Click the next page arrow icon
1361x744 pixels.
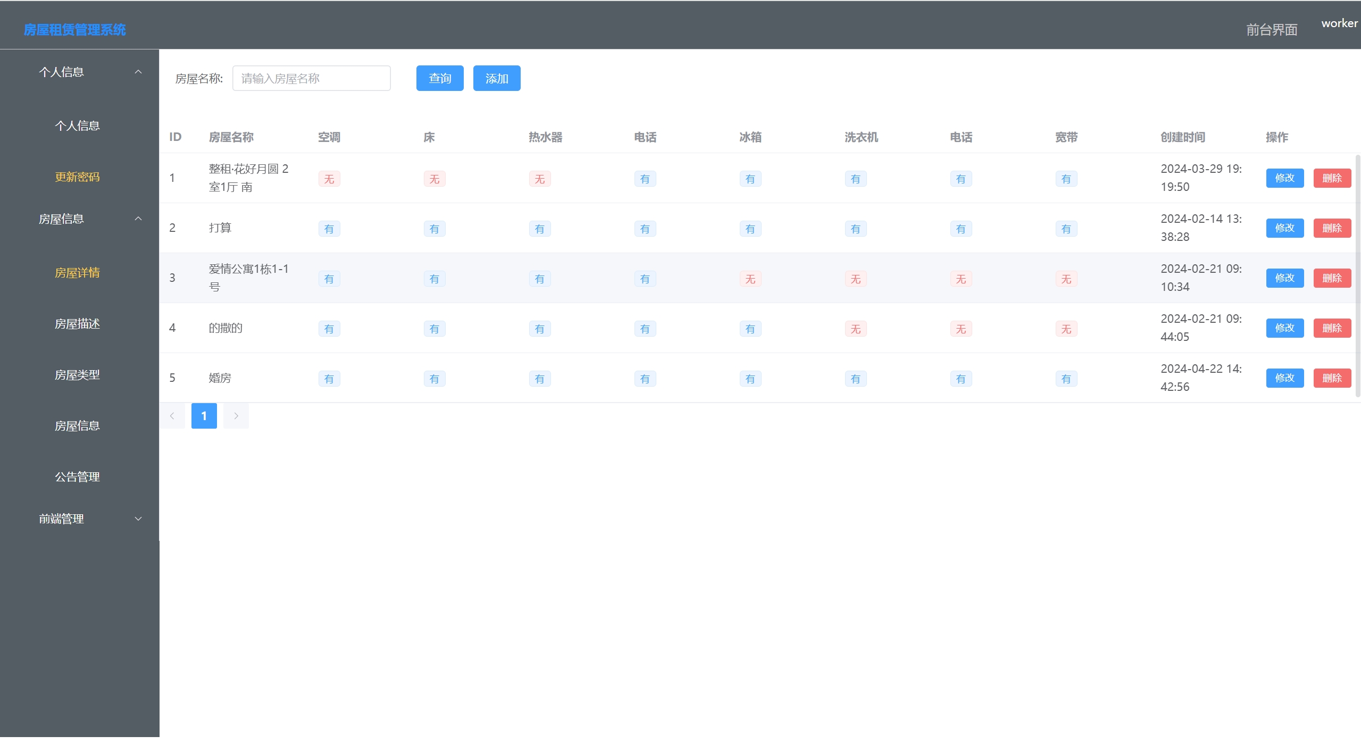point(236,416)
